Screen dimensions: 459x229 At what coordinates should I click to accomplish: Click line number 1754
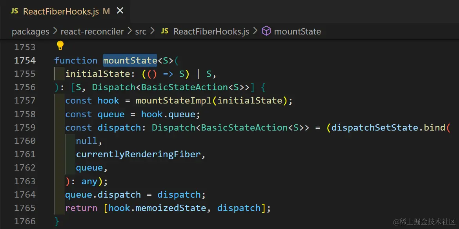25,60
